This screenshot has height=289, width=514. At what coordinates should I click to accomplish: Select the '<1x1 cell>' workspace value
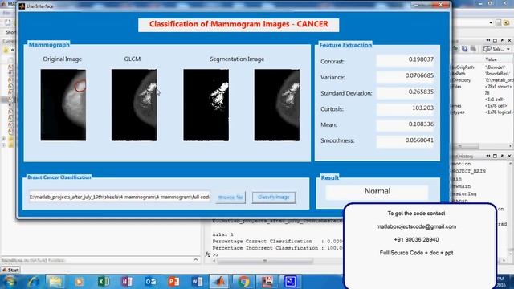tap(495, 100)
